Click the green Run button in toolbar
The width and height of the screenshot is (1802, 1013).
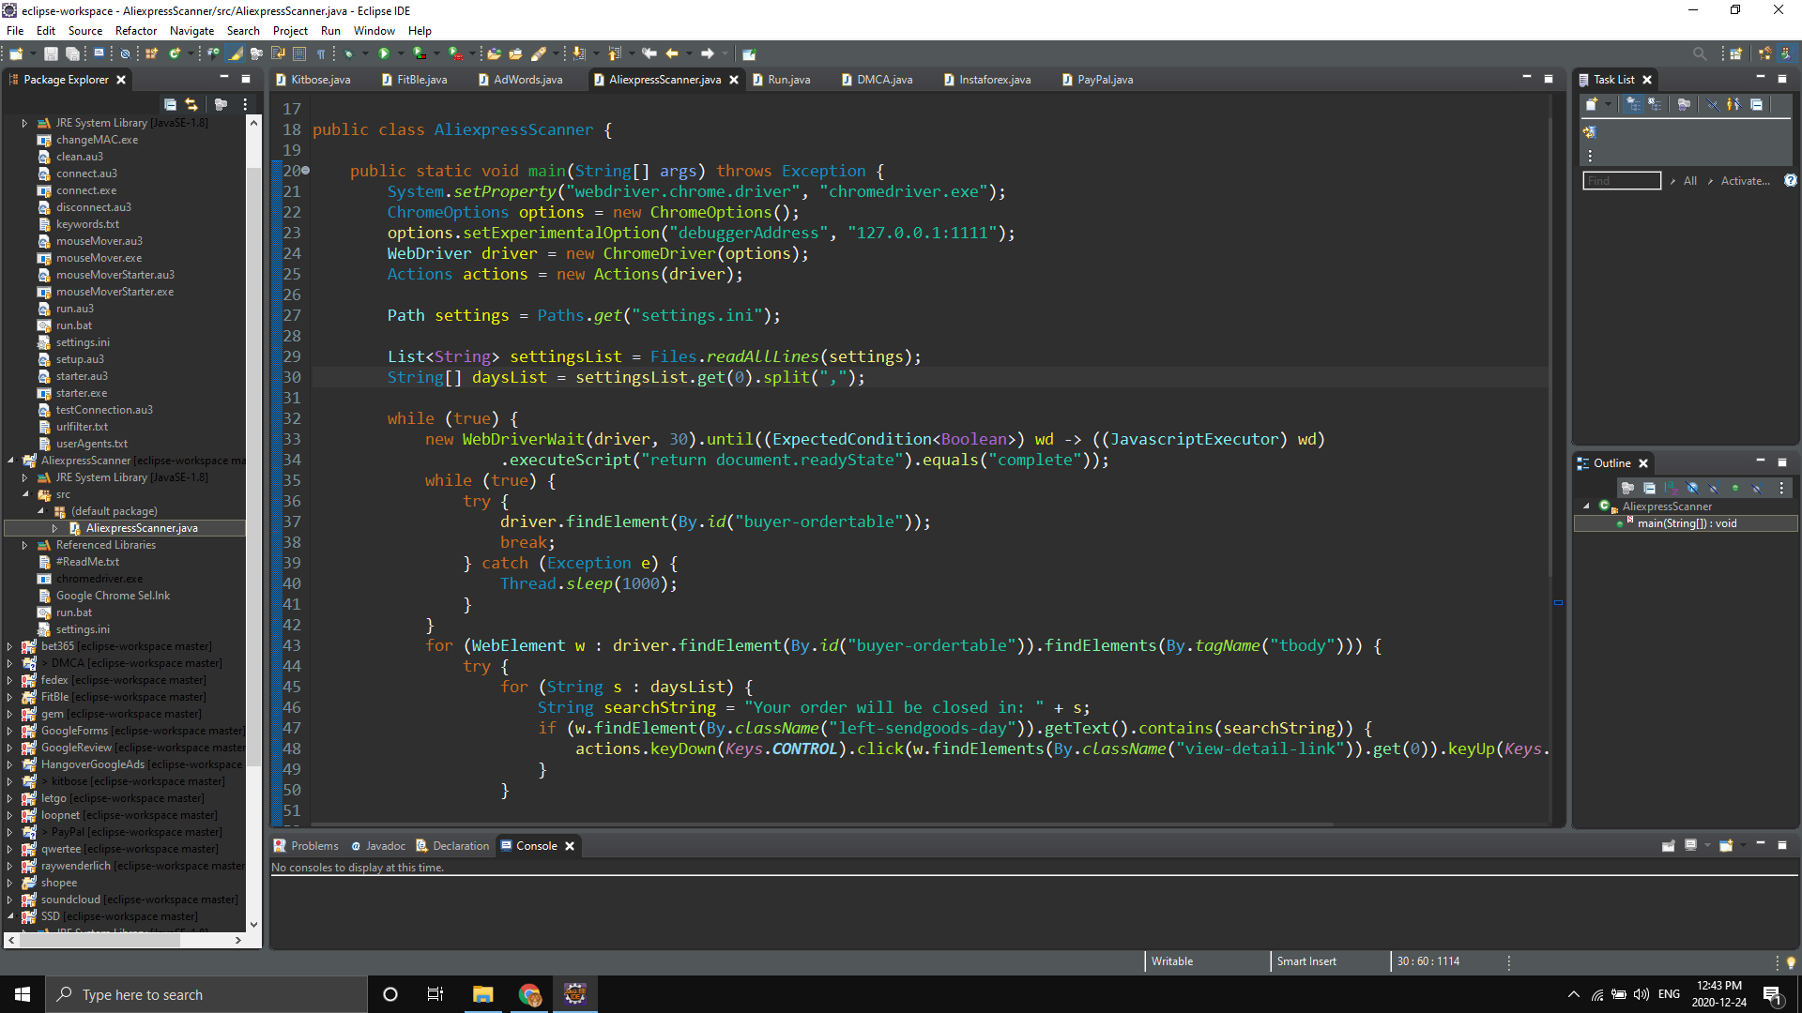click(x=384, y=53)
